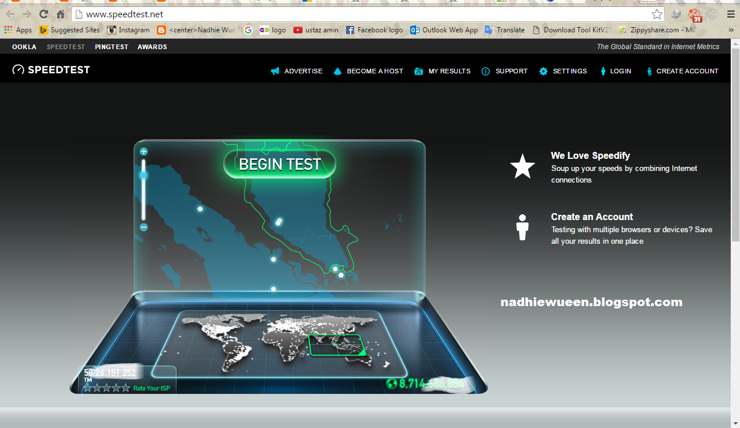Click the Google G bookmark icon
The height and width of the screenshot is (428, 740).
click(x=248, y=30)
